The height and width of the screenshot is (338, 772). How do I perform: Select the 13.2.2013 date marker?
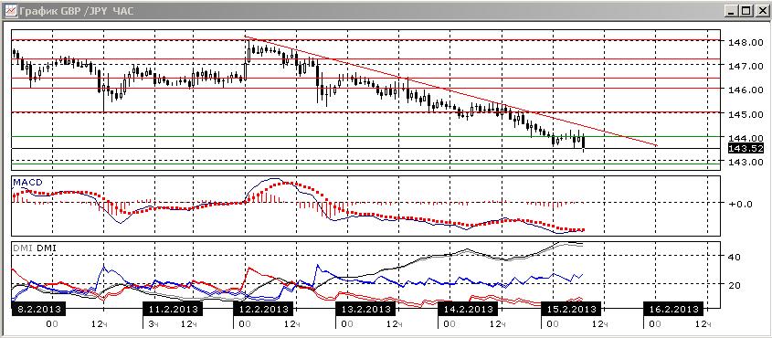365,310
